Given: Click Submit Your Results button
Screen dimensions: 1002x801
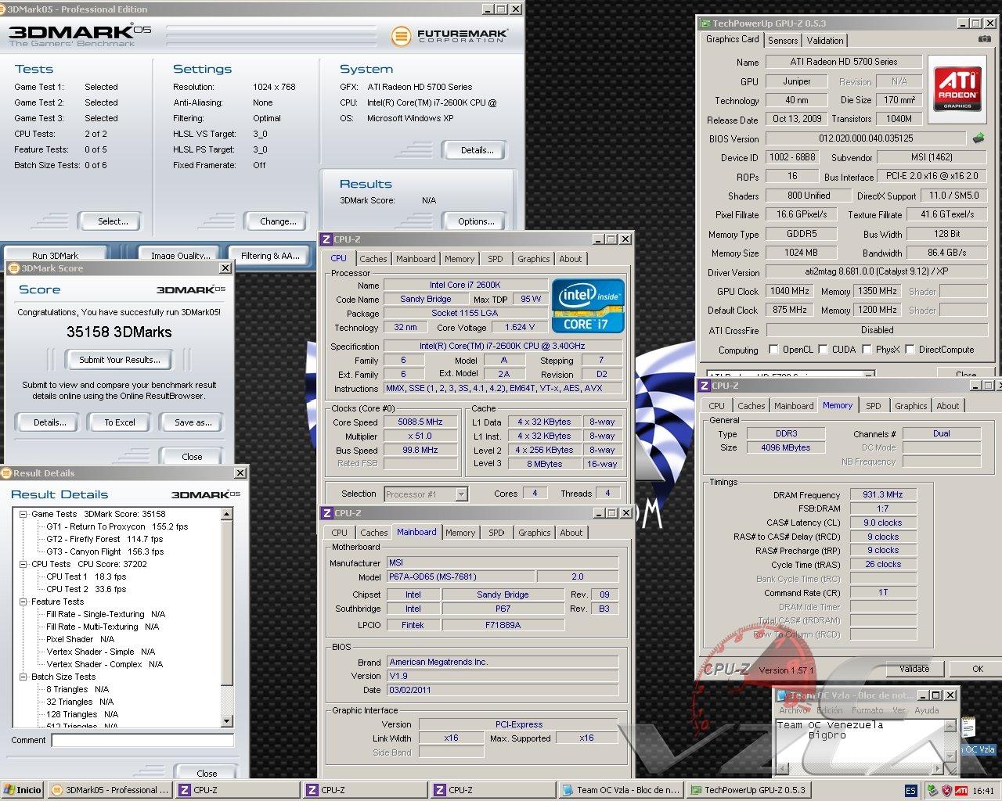Looking at the screenshot, I should (120, 360).
